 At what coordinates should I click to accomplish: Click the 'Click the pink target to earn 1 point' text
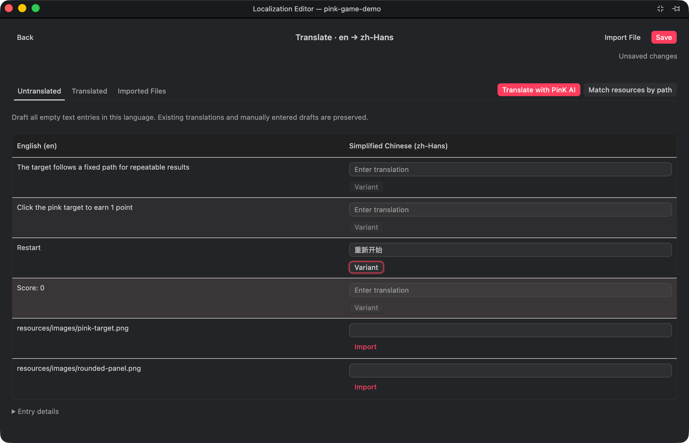(75, 207)
